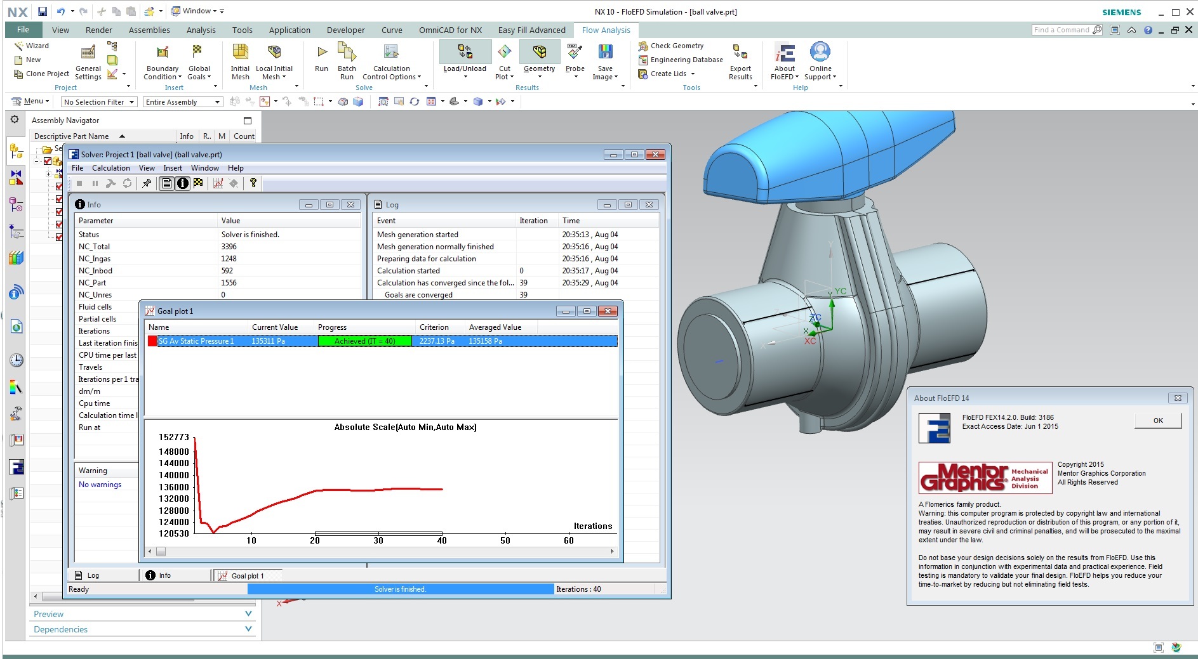
Task: Collapse the root assembly tree node
Action: tap(37, 161)
